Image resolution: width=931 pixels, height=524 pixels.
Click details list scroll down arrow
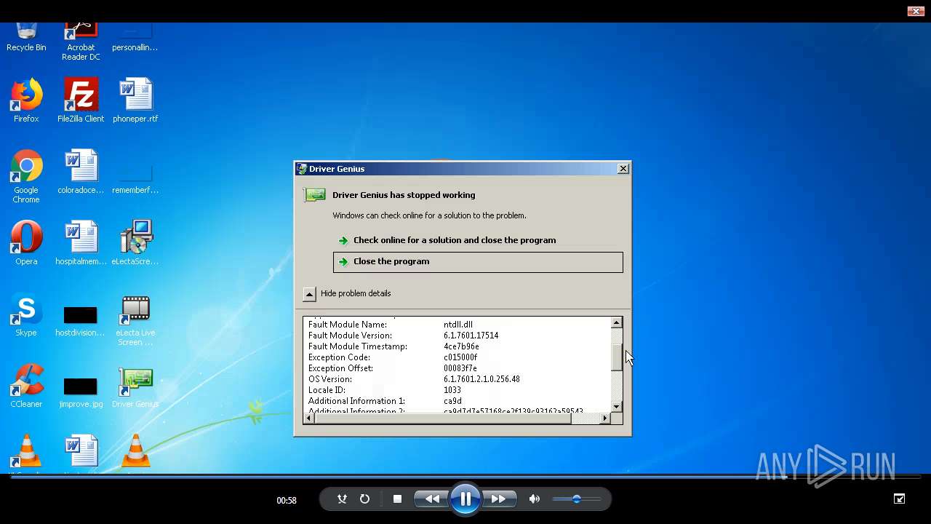point(617,407)
